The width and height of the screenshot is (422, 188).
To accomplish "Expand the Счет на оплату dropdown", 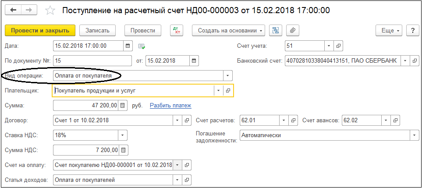I will pos(177,165).
